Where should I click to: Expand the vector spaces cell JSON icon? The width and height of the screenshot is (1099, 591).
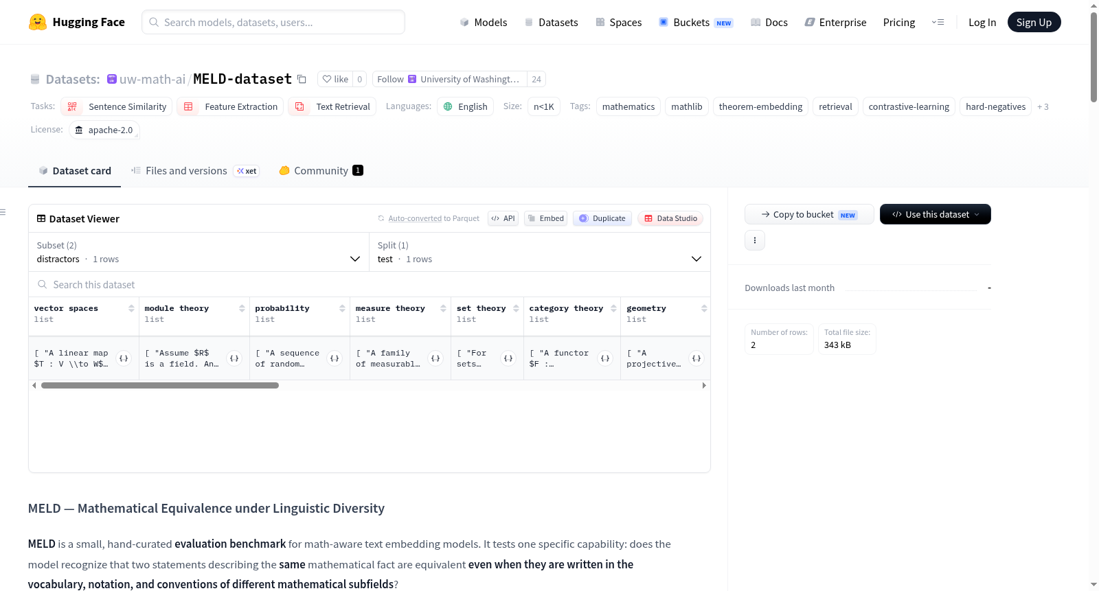pos(124,358)
